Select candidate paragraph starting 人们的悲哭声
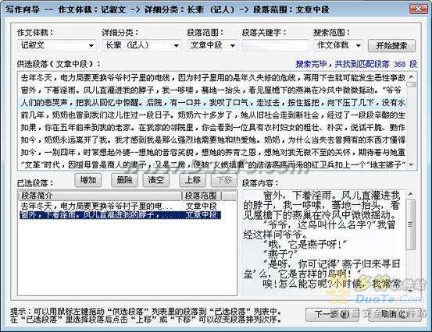 pyautogui.click(x=213, y=103)
